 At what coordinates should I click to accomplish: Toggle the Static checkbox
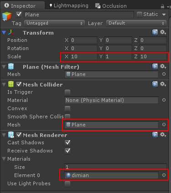click(140, 14)
